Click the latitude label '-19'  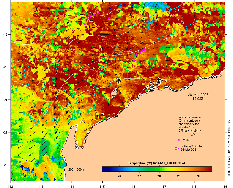(x=5, y=35)
